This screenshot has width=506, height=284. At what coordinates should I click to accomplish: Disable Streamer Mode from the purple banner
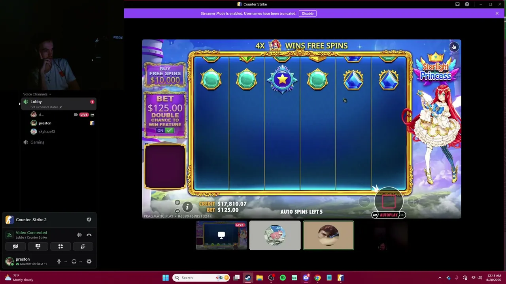(308, 13)
